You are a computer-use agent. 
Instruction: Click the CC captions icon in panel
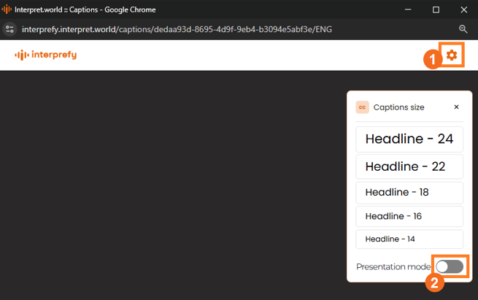point(362,107)
